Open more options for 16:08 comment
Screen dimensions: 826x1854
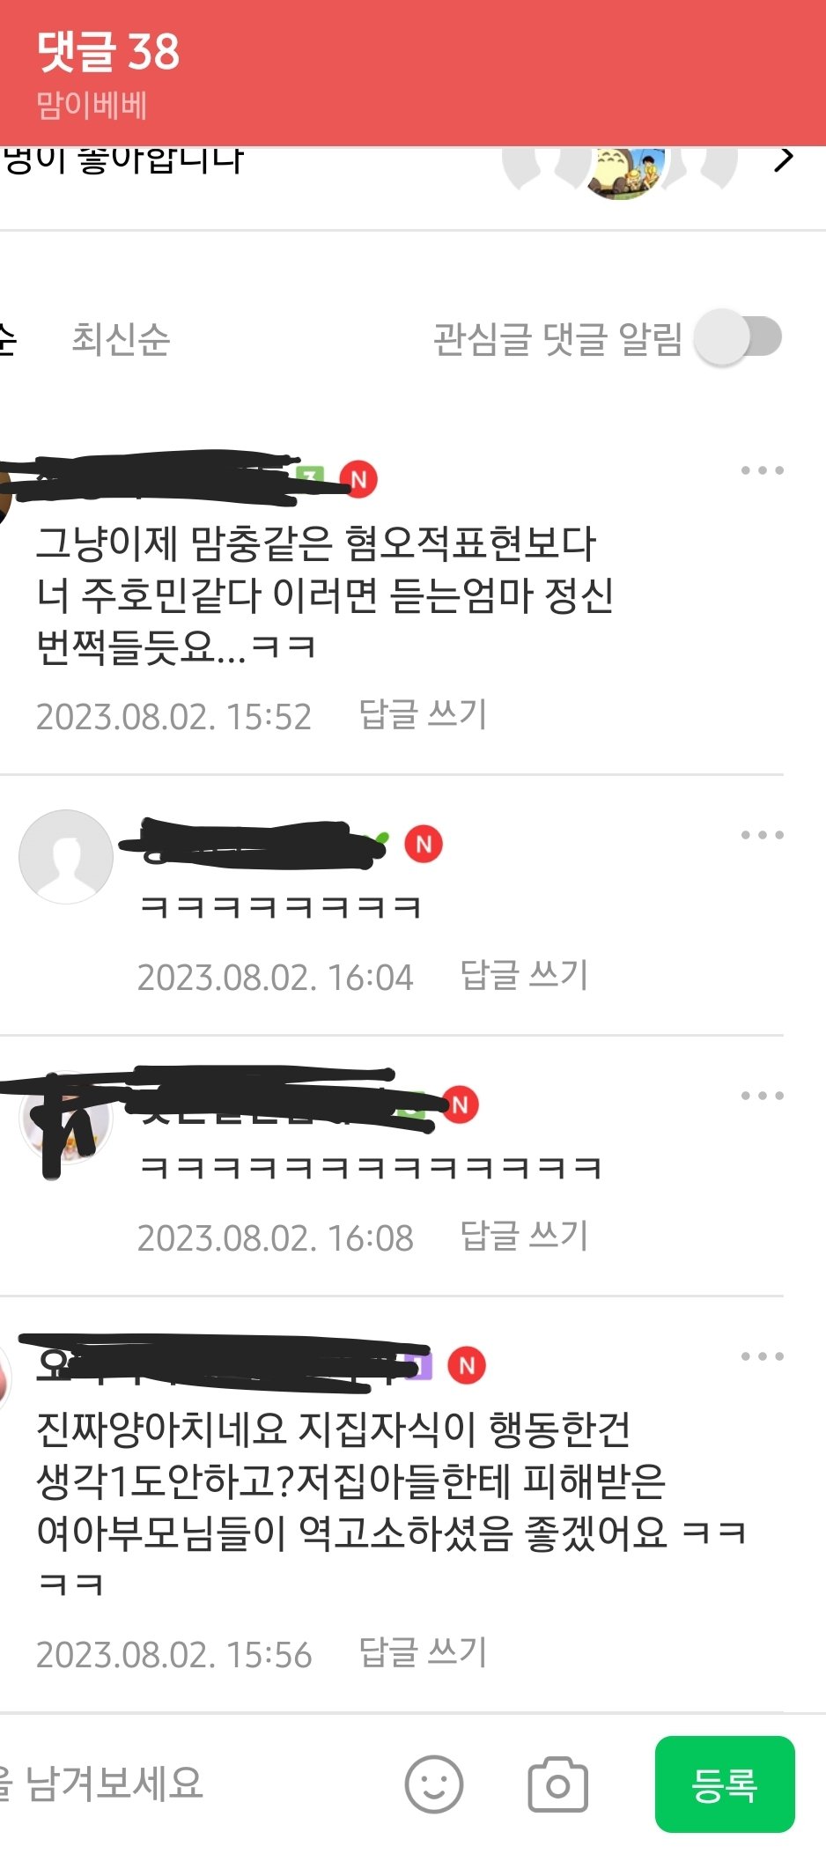point(762,1096)
